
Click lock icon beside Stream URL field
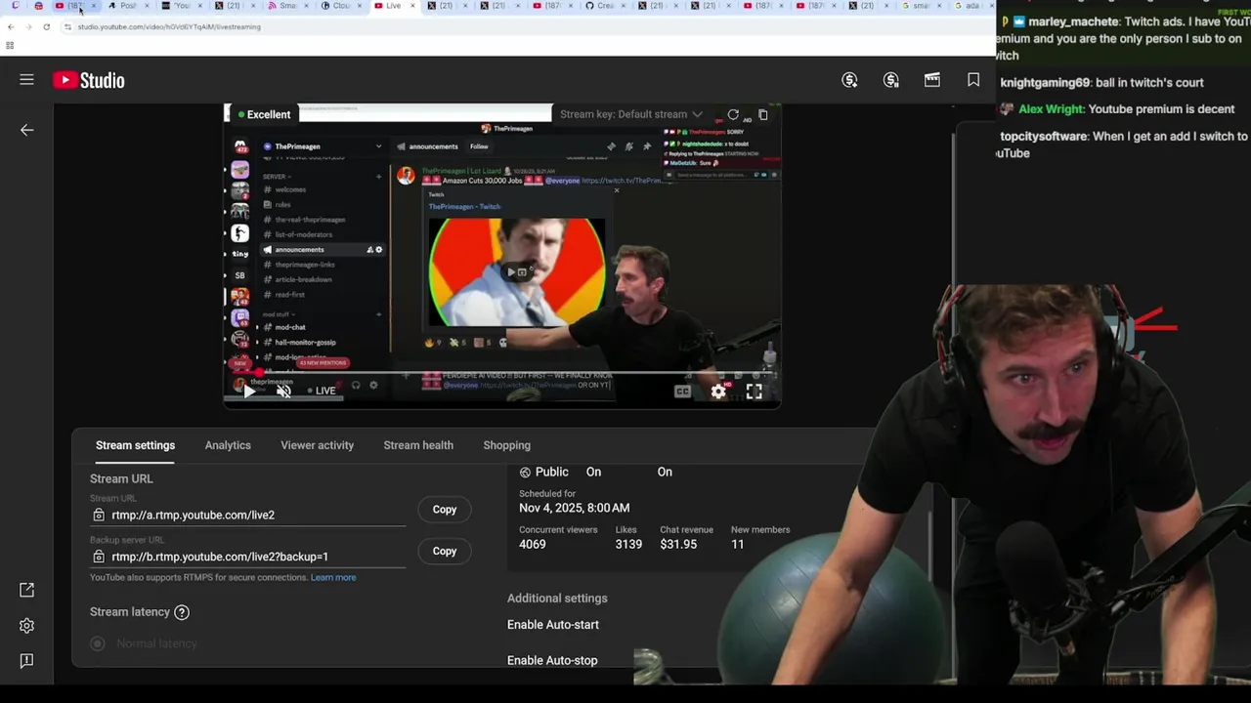(x=99, y=515)
